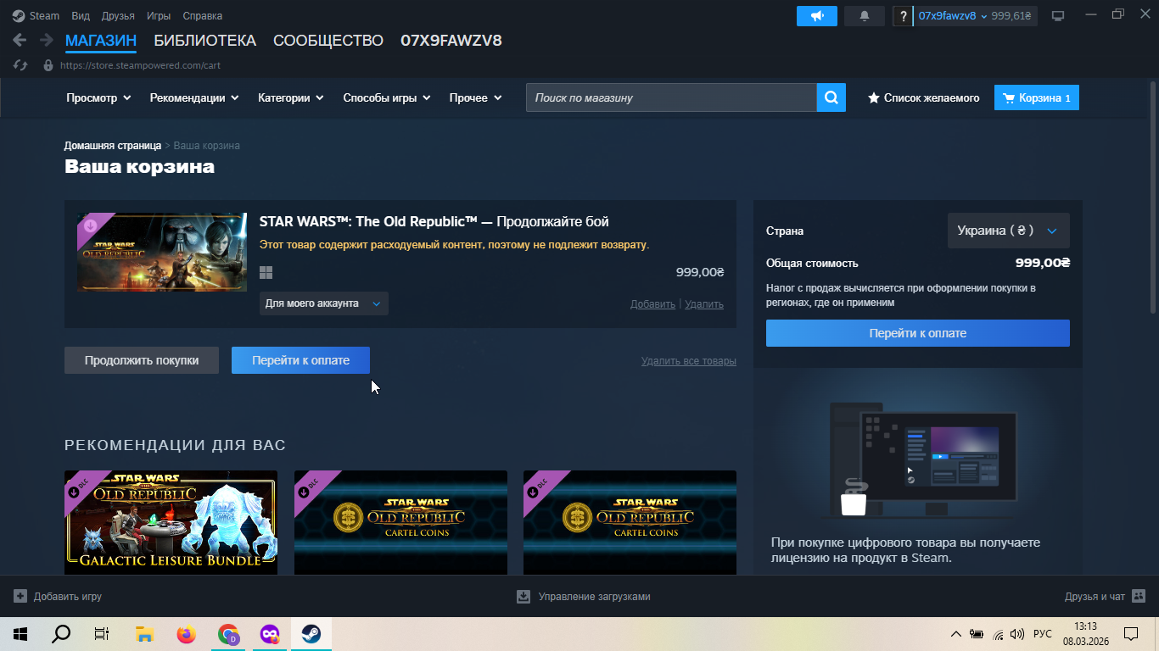
Task: Expand the Просмотр dropdown
Action: (x=98, y=98)
